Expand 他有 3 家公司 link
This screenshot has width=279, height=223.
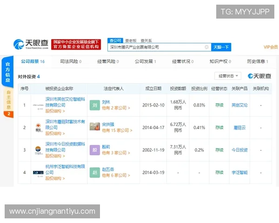tap(116, 153)
